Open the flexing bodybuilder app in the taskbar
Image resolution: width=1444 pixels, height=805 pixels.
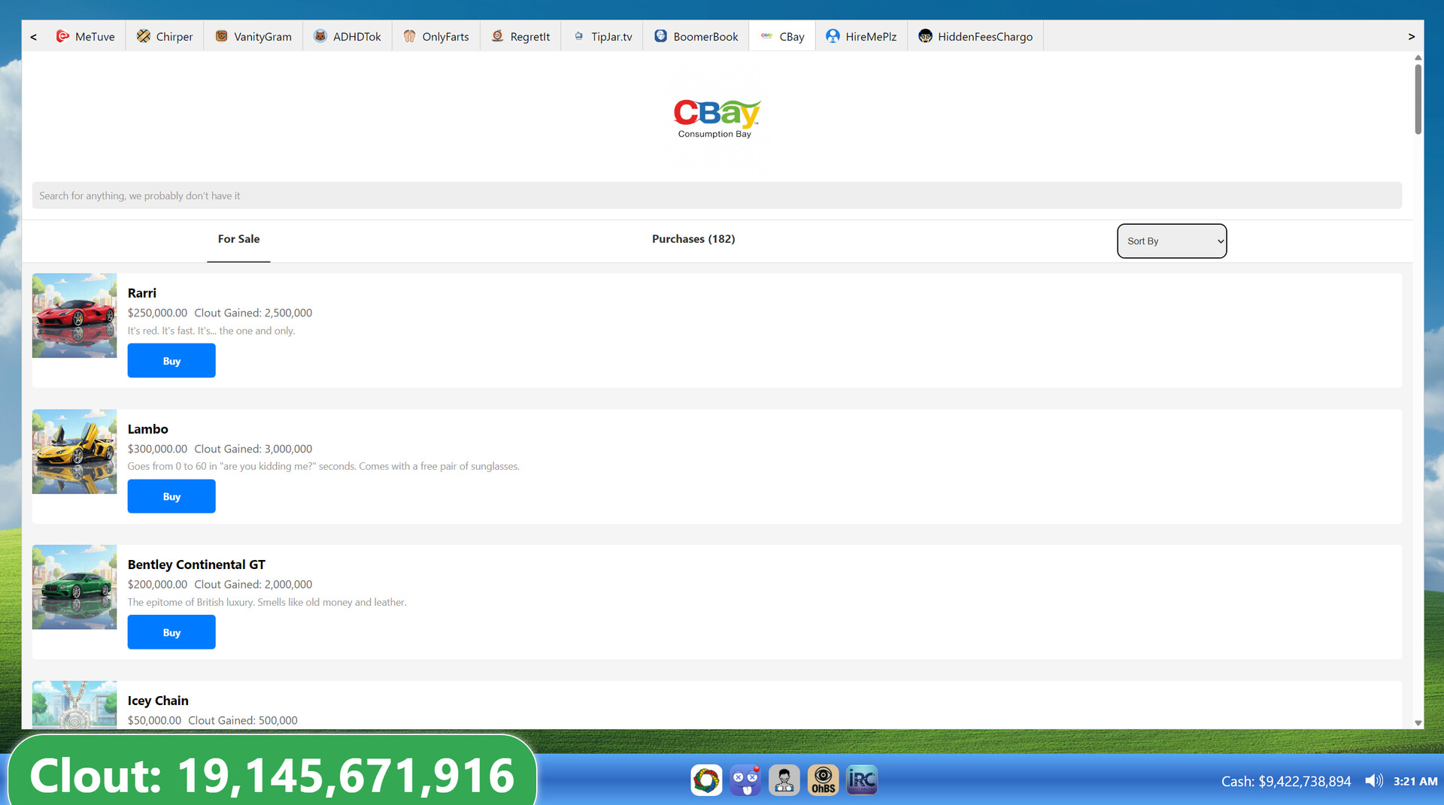784,779
